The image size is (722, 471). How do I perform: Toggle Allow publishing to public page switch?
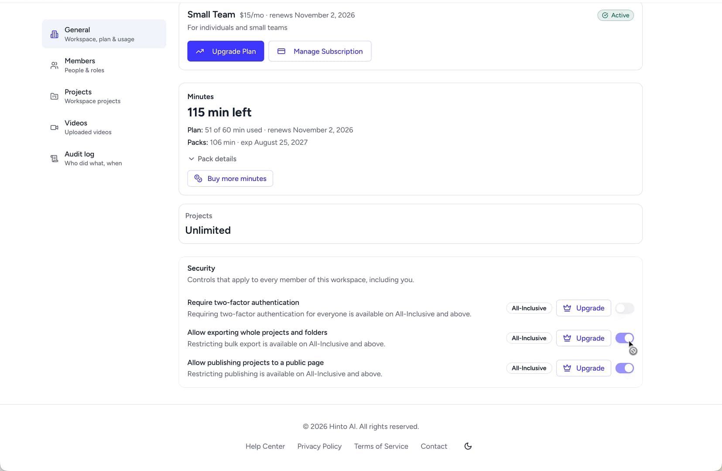tap(625, 368)
